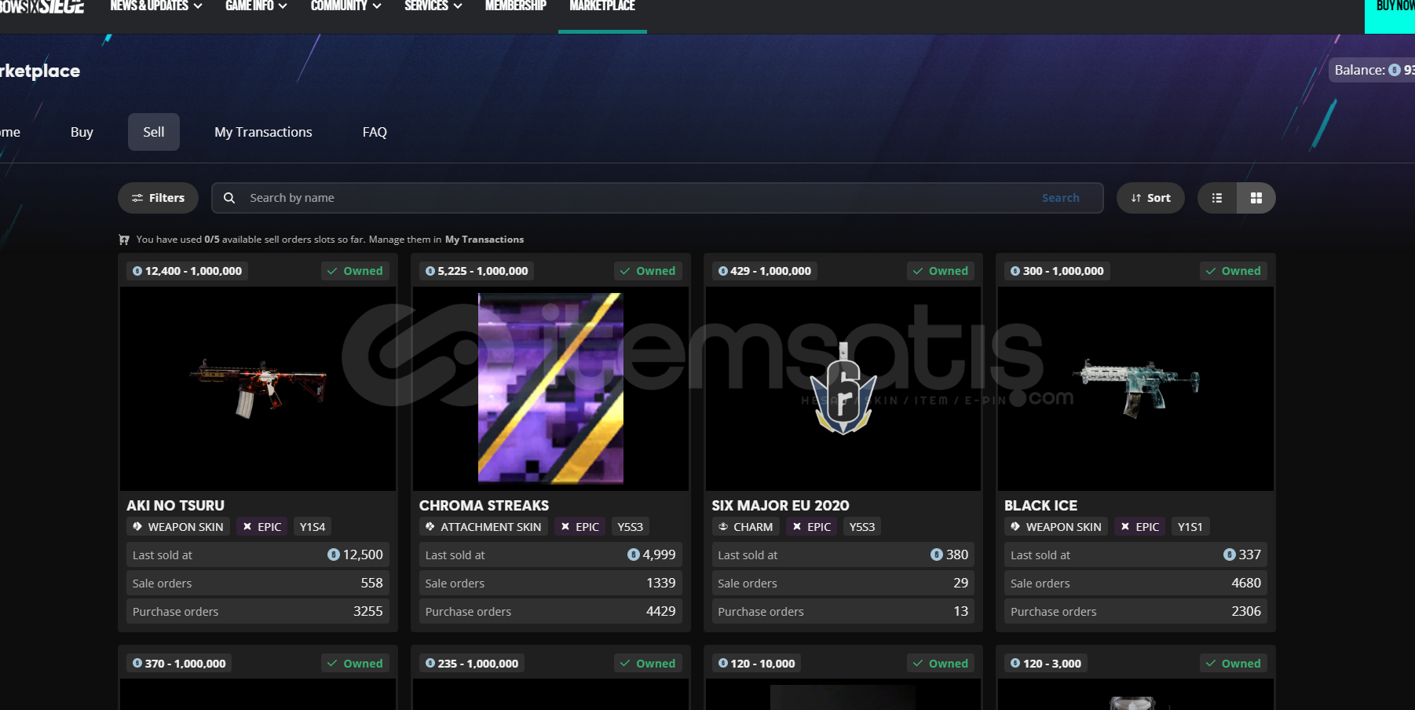Viewport: 1415px width, 710px height.
Task: Open the Black Ice weapon skin image
Action: pos(1135,389)
